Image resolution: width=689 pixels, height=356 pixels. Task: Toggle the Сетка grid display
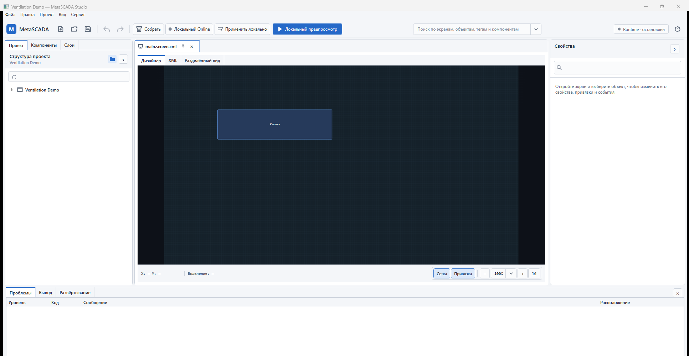[x=442, y=273]
